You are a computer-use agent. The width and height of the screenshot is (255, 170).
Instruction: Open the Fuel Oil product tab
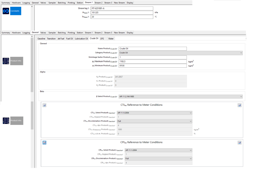(x=69, y=39)
